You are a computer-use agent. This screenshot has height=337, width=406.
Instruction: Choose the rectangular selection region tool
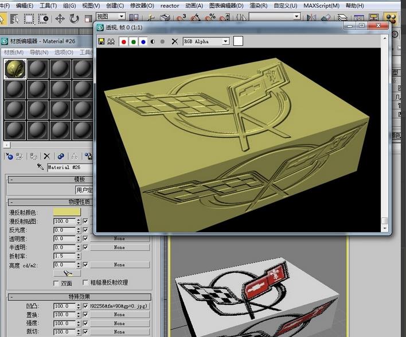pos(29,19)
